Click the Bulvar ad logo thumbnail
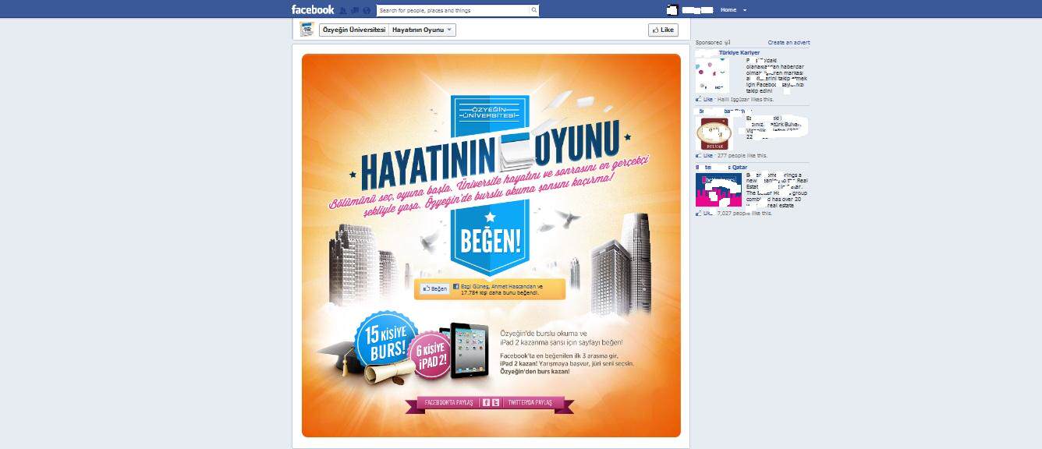This screenshot has width=1042, height=449. (x=715, y=135)
